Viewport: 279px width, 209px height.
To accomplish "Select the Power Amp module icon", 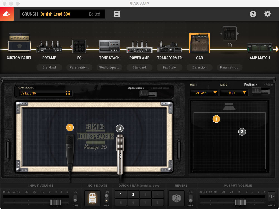I will (139, 47).
